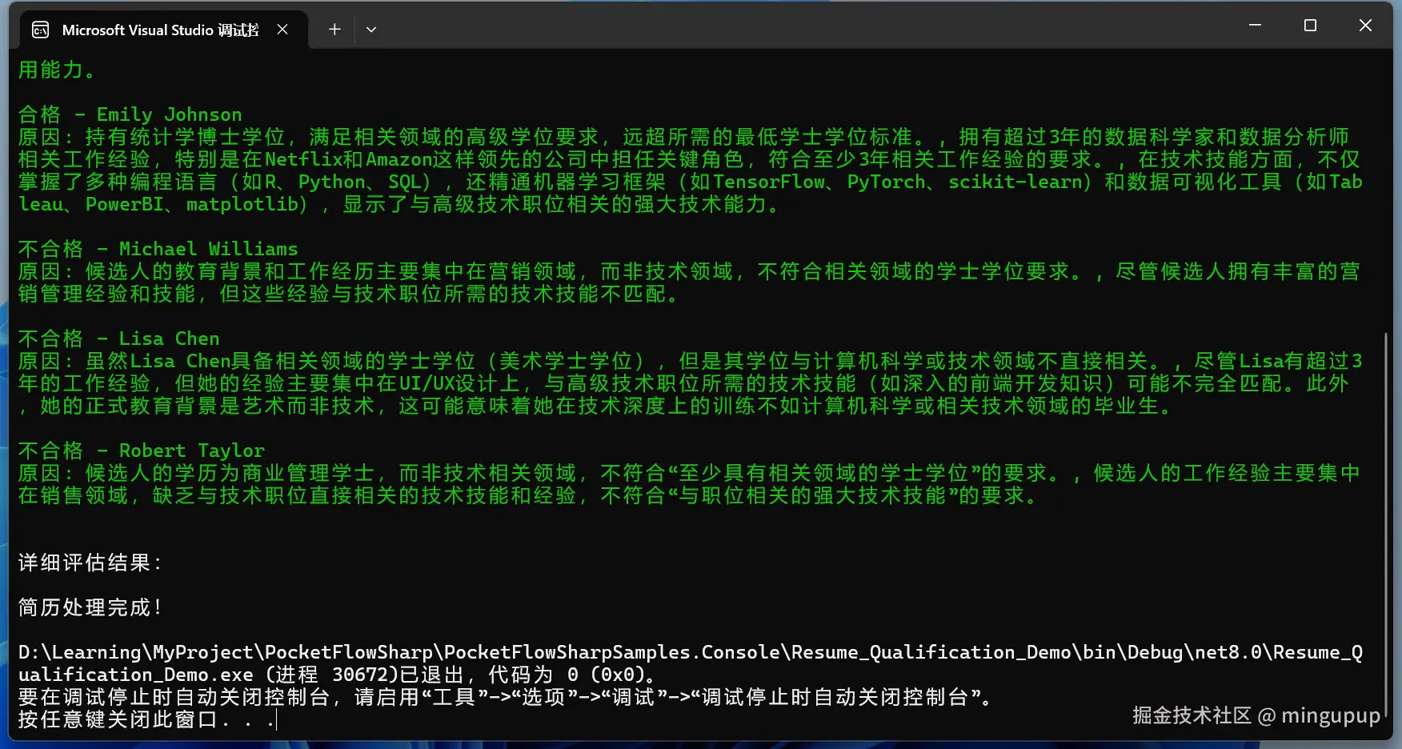Viewport: 1402px width, 749px height.
Task: Click the '合格 - Emily Johnson' line
Action: coord(130,114)
